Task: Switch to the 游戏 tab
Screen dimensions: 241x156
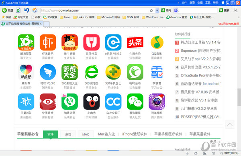Action: coord(68,134)
